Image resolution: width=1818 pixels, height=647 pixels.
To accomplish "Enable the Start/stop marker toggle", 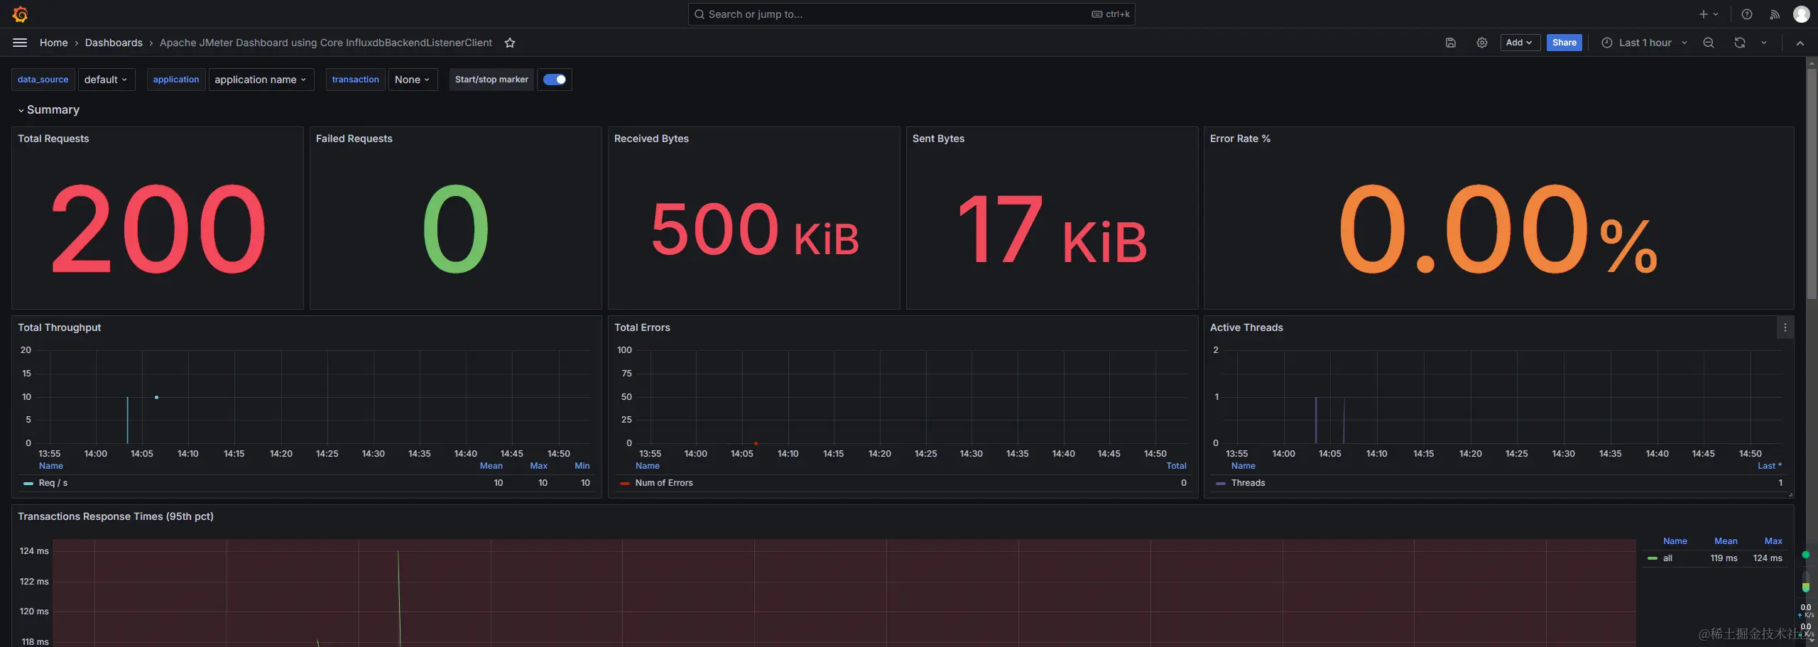I will tap(554, 79).
